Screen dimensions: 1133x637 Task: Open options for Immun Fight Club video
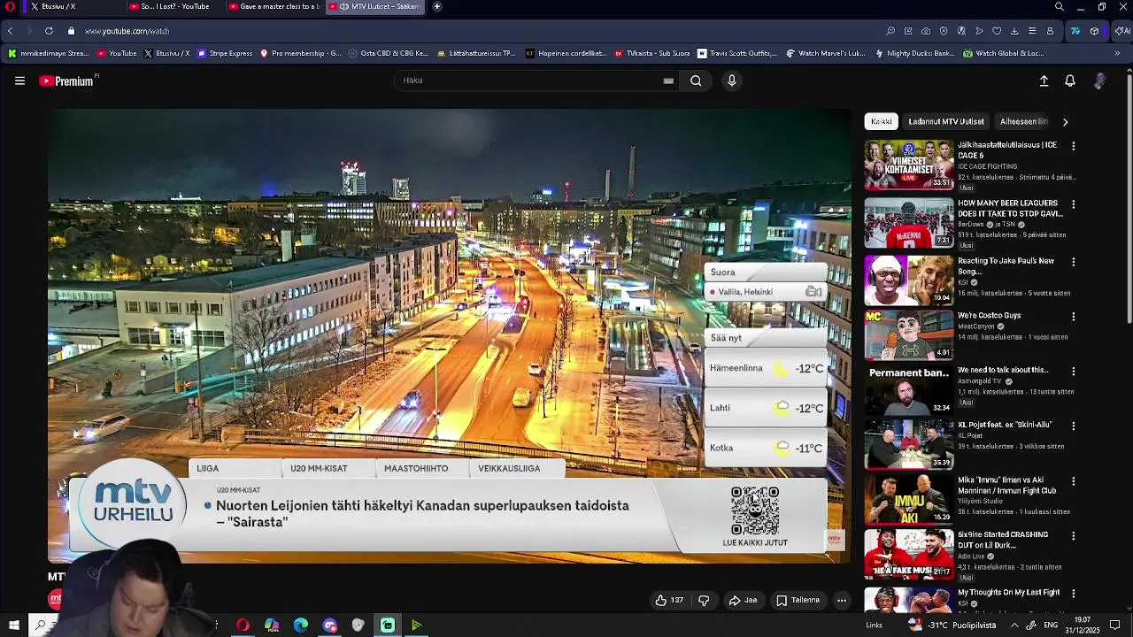point(1074,481)
